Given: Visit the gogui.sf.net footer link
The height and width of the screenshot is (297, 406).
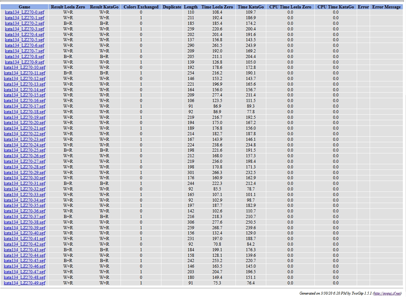Looking at the screenshot, I should tap(387, 294).
